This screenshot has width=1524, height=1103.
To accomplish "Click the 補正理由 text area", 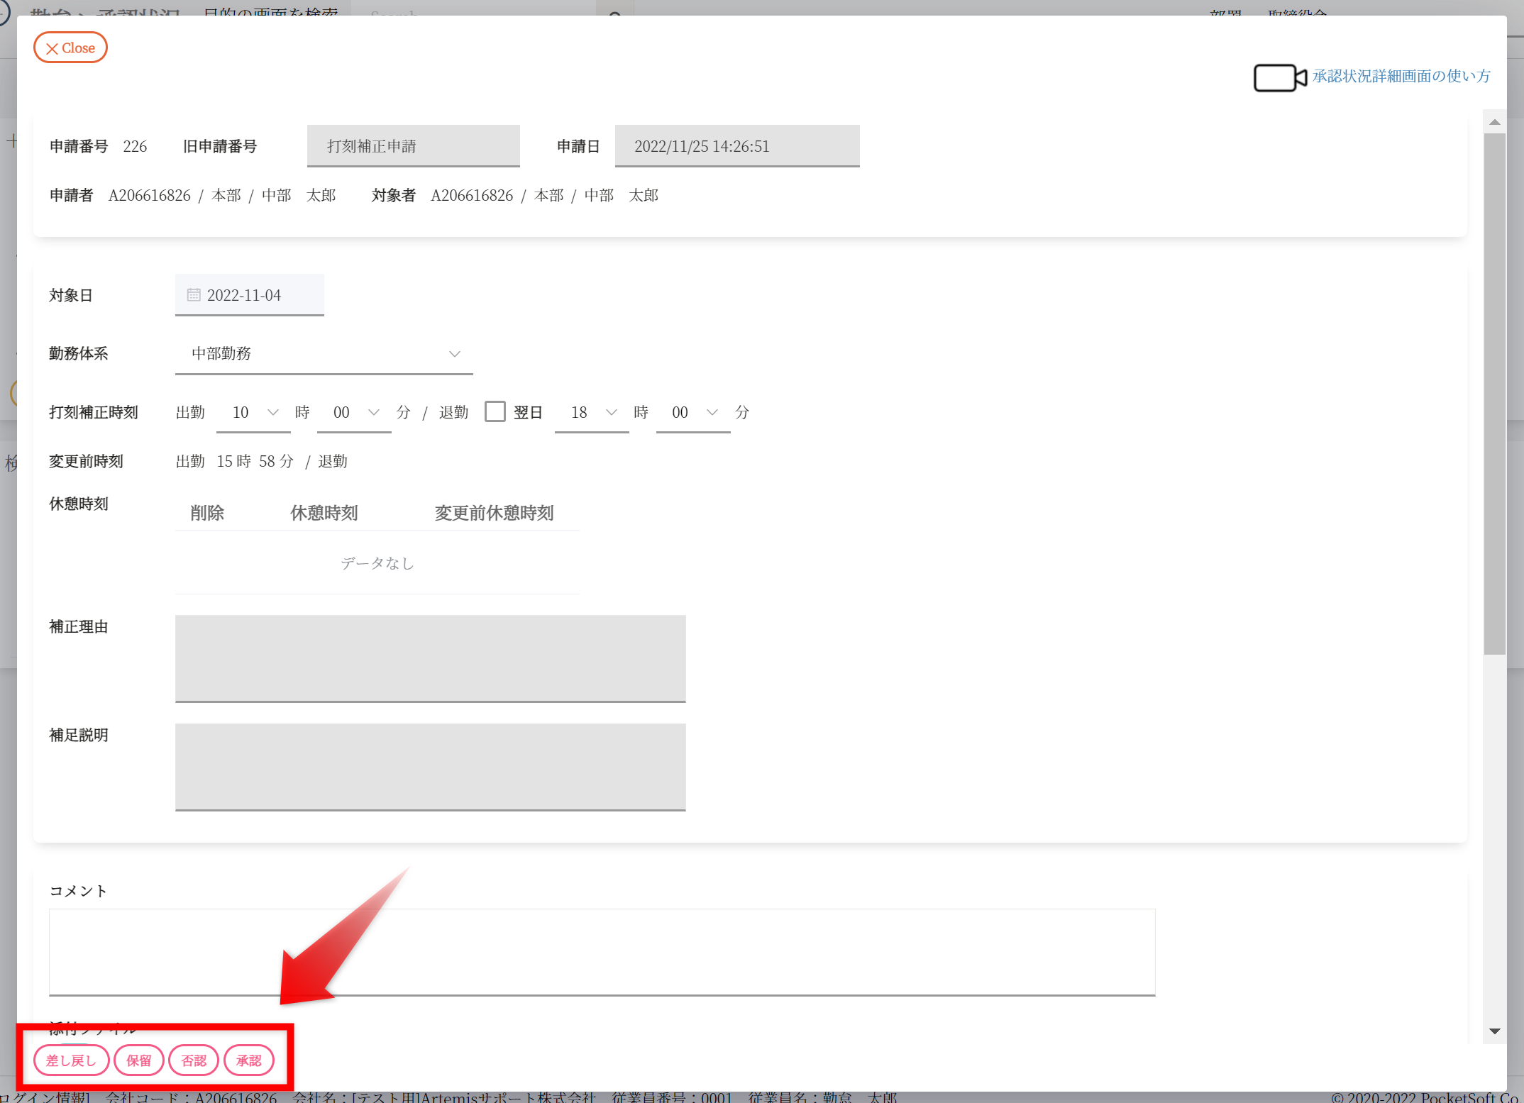I will point(430,658).
